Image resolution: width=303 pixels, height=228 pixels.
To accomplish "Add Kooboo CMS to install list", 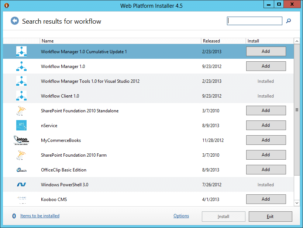I will (x=266, y=199).
